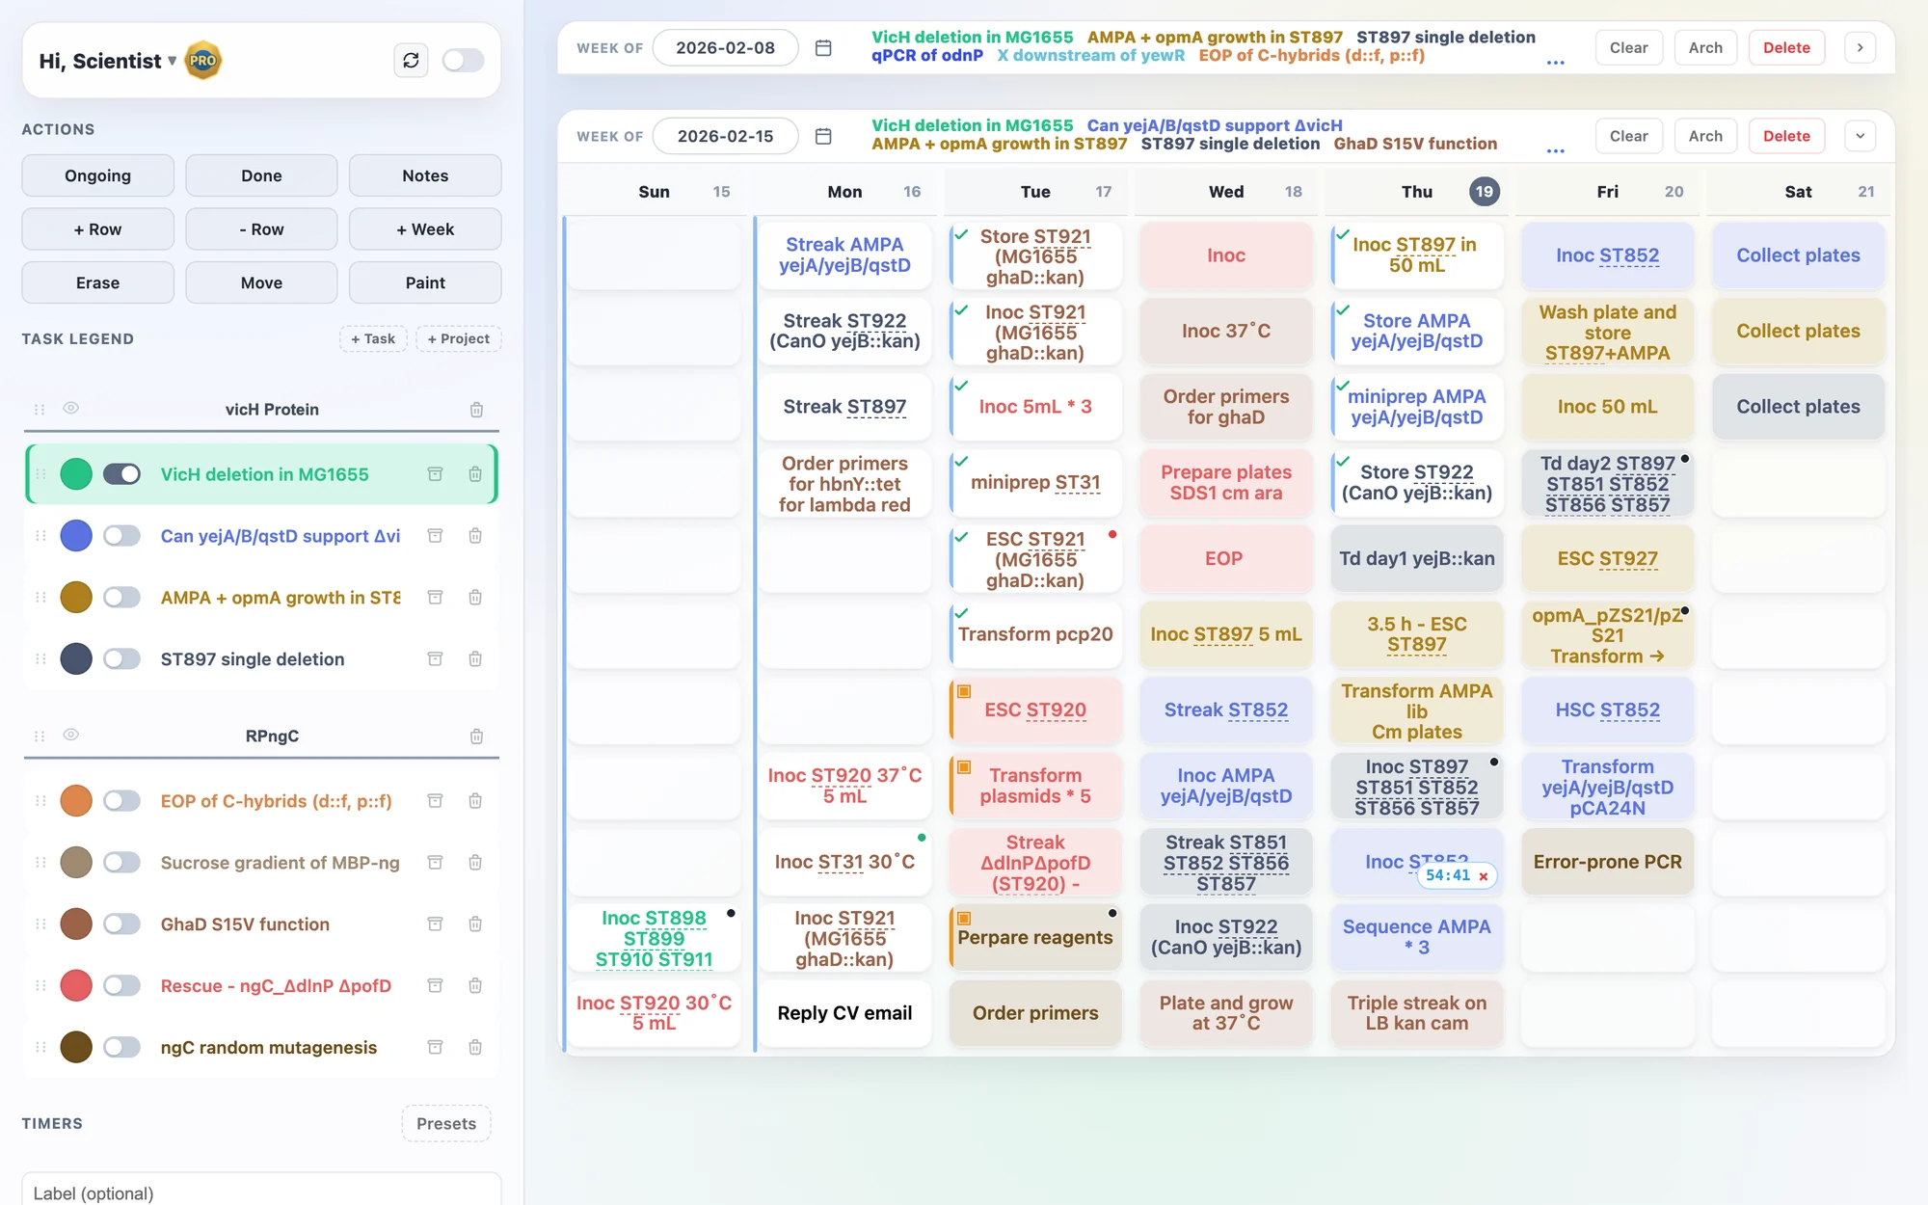This screenshot has height=1205, width=1928.
Task: Toggle visibility eye for RPngC group
Action: [71, 736]
